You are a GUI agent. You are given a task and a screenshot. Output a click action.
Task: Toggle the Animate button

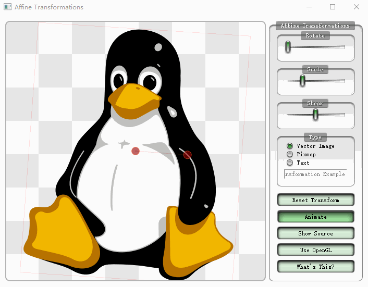(x=316, y=217)
